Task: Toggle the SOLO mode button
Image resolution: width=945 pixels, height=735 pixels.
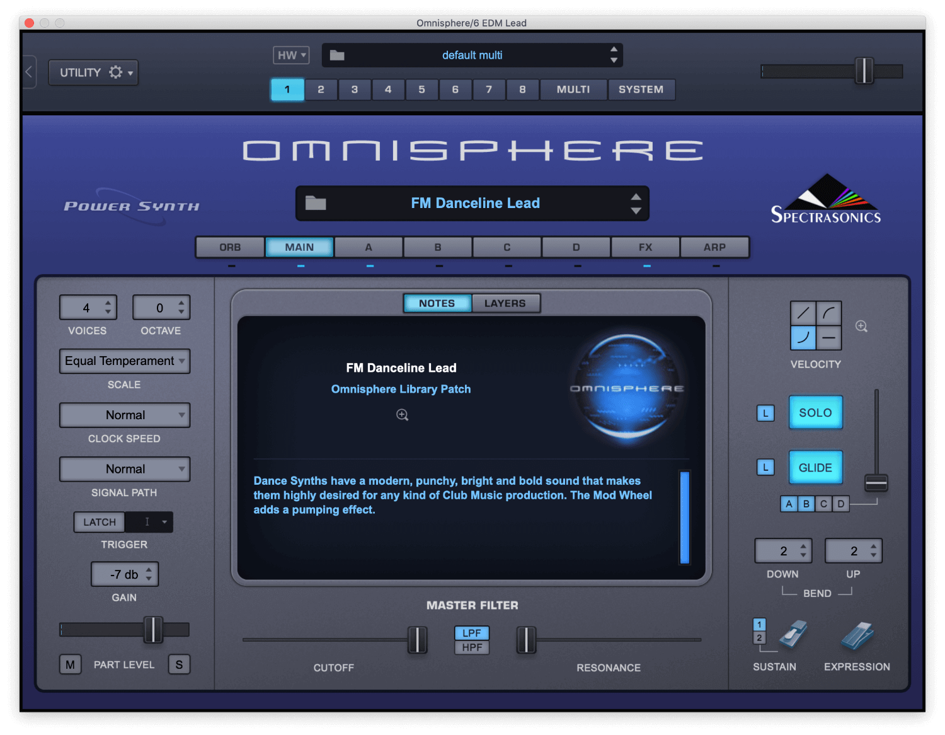Action: [x=815, y=413]
